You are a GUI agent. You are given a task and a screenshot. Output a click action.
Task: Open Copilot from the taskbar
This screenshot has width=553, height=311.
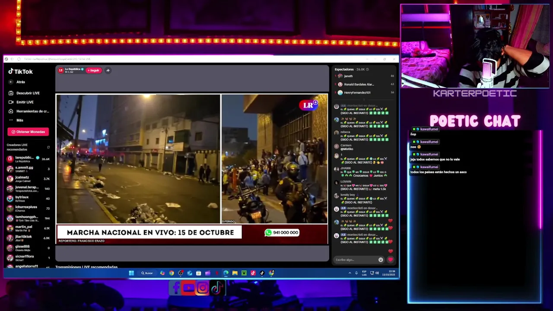(162, 273)
